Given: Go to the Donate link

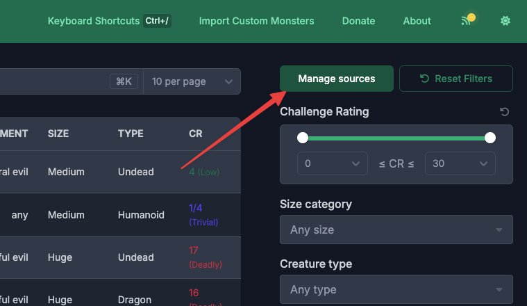Looking at the screenshot, I should tap(358, 21).
